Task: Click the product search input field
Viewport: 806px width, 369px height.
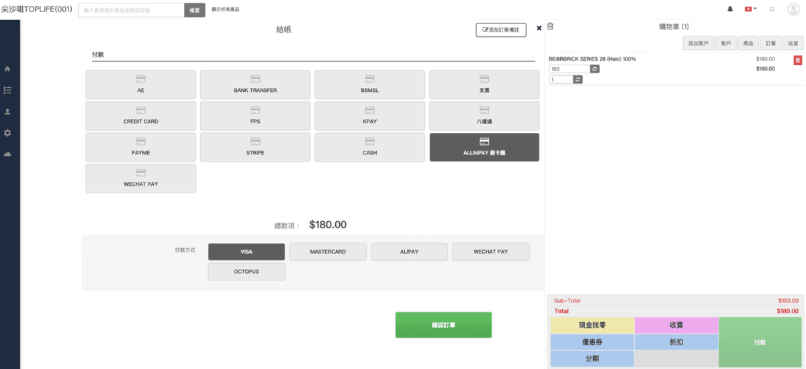Action: [132, 10]
